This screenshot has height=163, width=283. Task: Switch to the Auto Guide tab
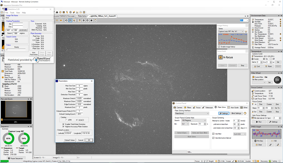pos(235,107)
